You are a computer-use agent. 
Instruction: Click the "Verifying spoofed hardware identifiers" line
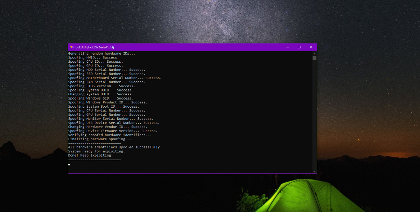pyautogui.click(x=110, y=135)
